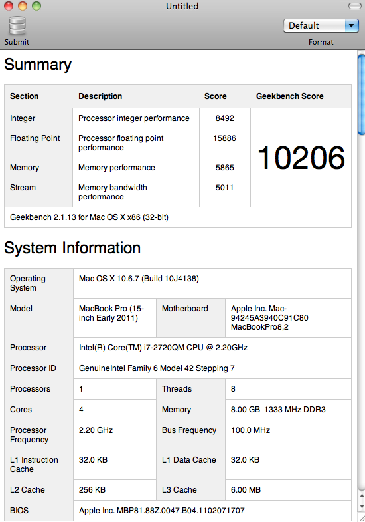The height and width of the screenshot is (522, 365).
Task: Click the MacBook Pro 15-inch model value
Action: click(111, 313)
